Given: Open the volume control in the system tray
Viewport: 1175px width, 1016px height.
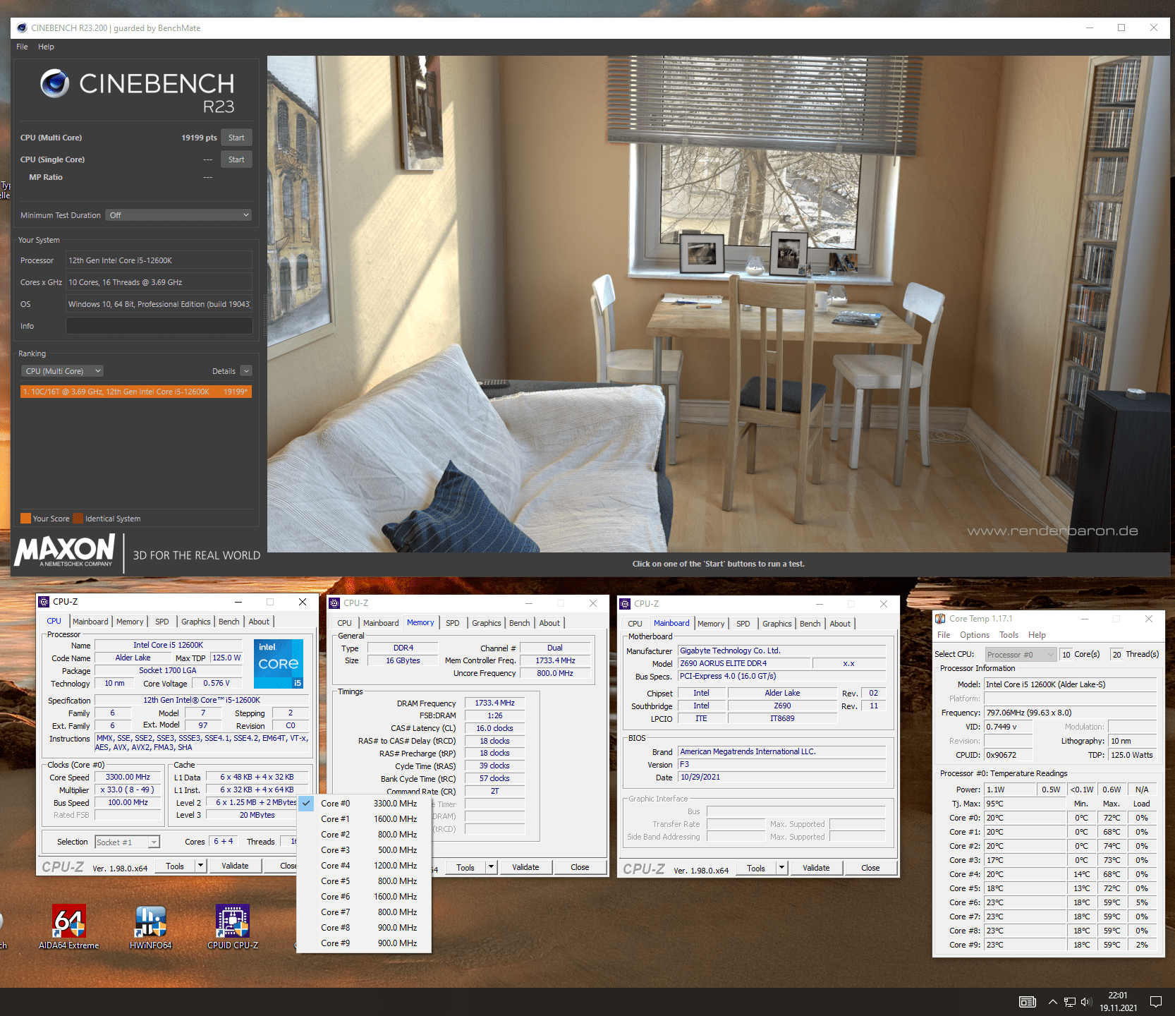Looking at the screenshot, I should pos(1086,1002).
